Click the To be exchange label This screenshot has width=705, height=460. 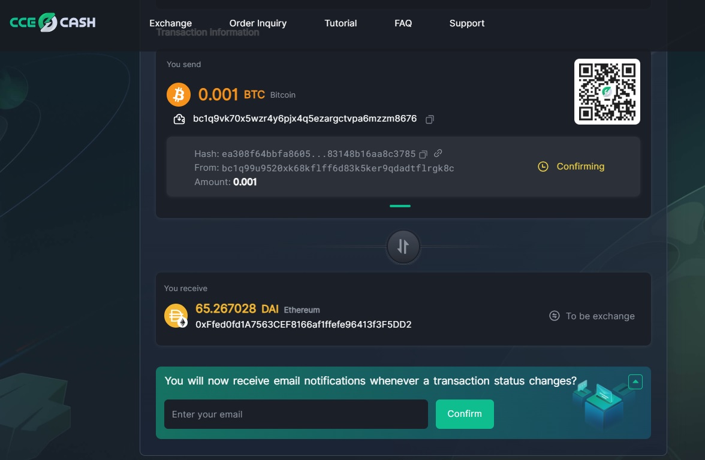pyautogui.click(x=600, y=316)
